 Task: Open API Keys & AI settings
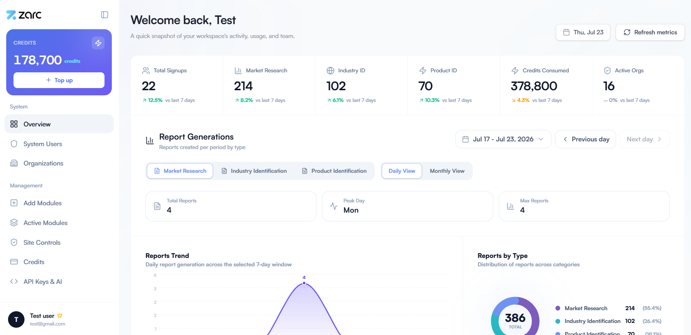coord(59,281)
